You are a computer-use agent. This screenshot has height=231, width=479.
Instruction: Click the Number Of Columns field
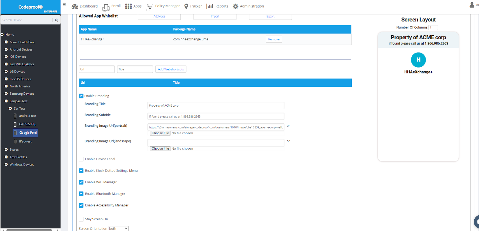tap(433, 27)
